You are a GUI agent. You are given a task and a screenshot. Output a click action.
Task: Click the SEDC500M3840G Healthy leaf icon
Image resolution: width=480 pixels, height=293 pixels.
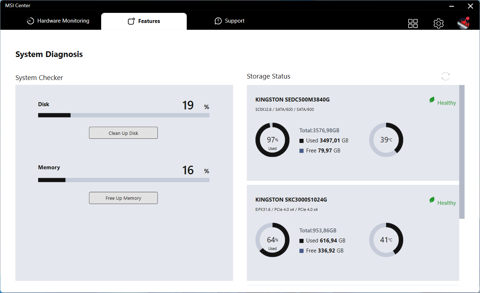point(432,100)
